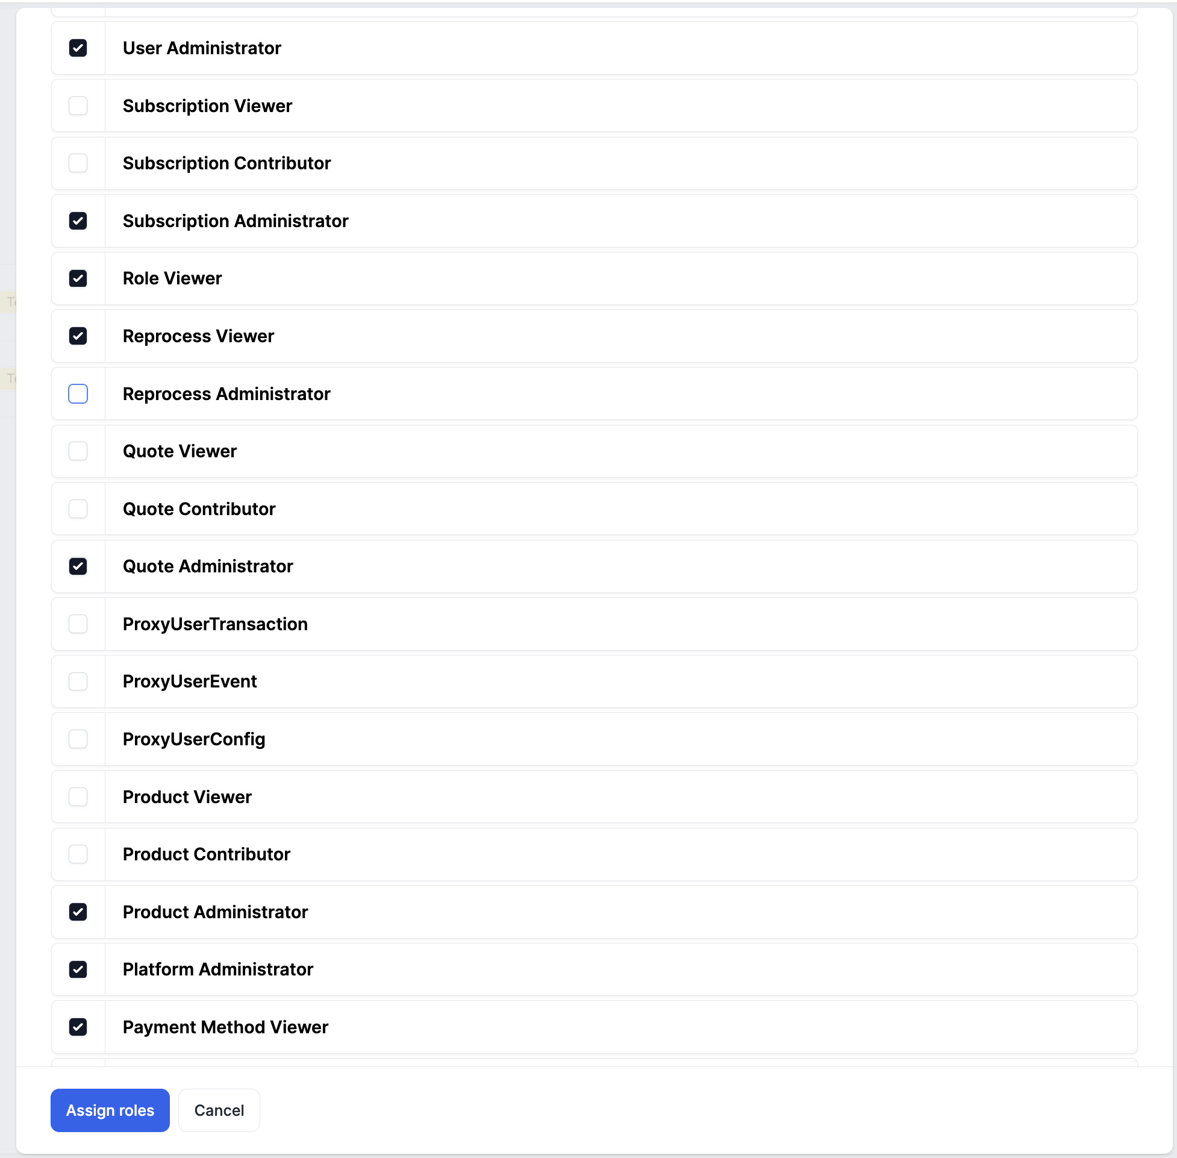The height and width of the screenshot is (1158, 1177).
Task: Uncheck the Quote Administrator checkbox
Action: click(x=78, y=566)
